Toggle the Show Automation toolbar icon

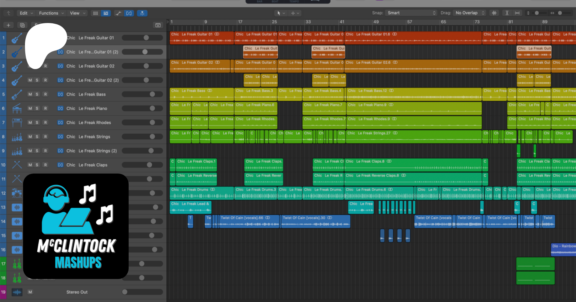[x=118, y=13]
